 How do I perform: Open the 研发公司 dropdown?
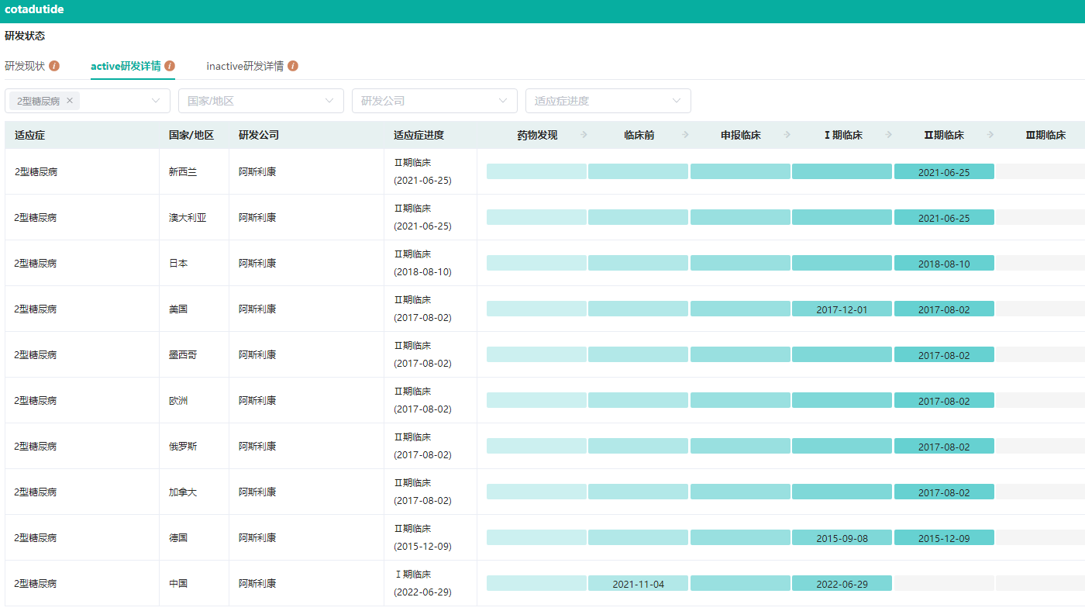coord(434,101)
